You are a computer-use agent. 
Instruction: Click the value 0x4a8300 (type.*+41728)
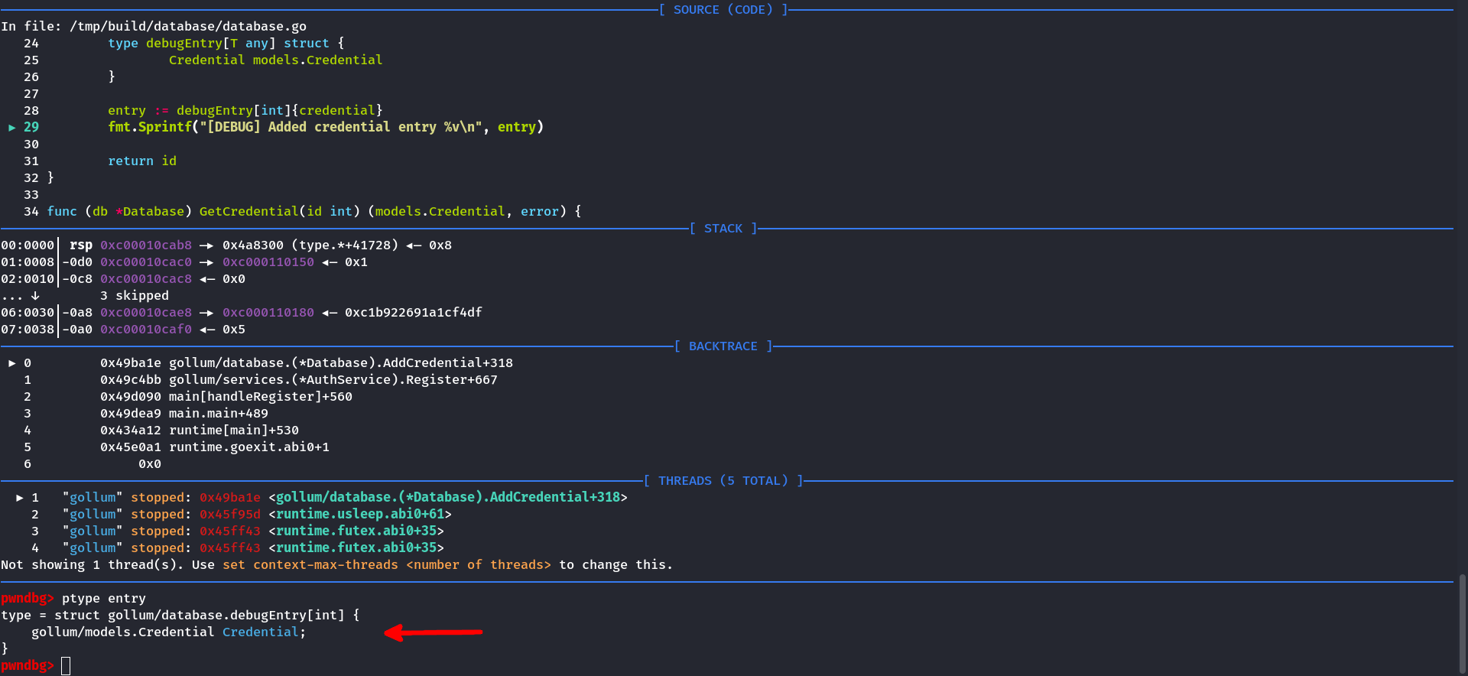[310, 245]
